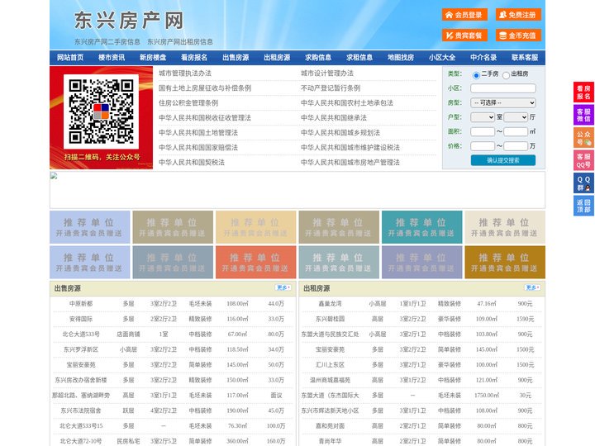Click 更多 icon in 出售房源 header

coord(283,288)
